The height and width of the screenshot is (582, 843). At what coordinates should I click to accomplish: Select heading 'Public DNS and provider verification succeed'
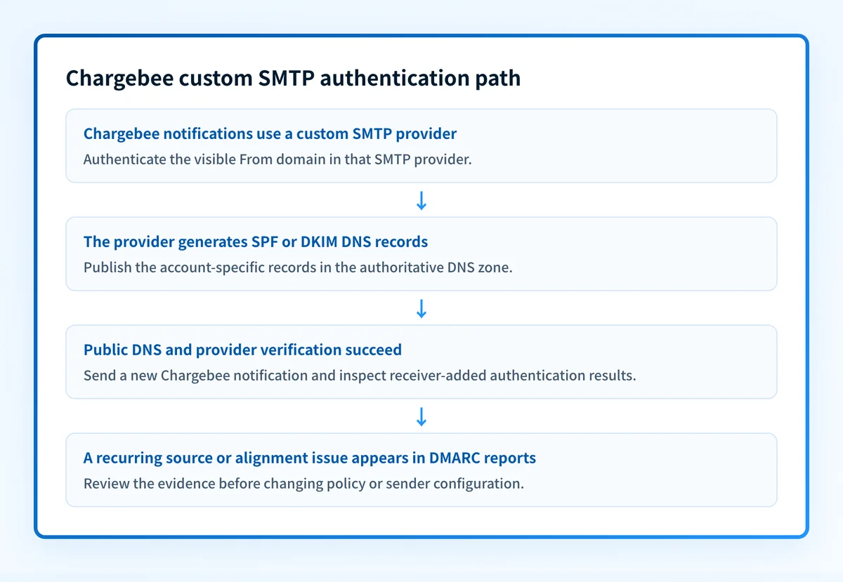242,350
